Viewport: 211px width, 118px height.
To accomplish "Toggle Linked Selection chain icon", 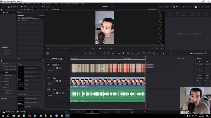I will pyautogui.click(x=123, y=53).
